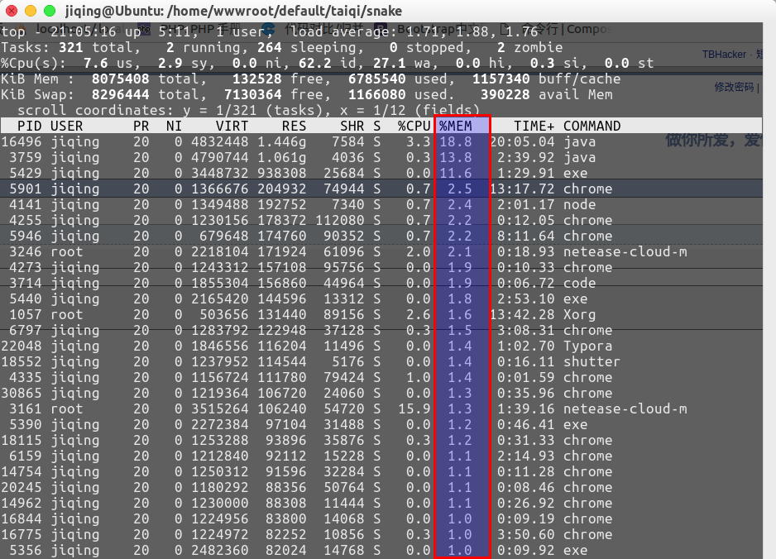Click the 11.6 memory percentage value
Image resolution: width=776 pixels, height=559 pixels.
[x=456, y=173]
